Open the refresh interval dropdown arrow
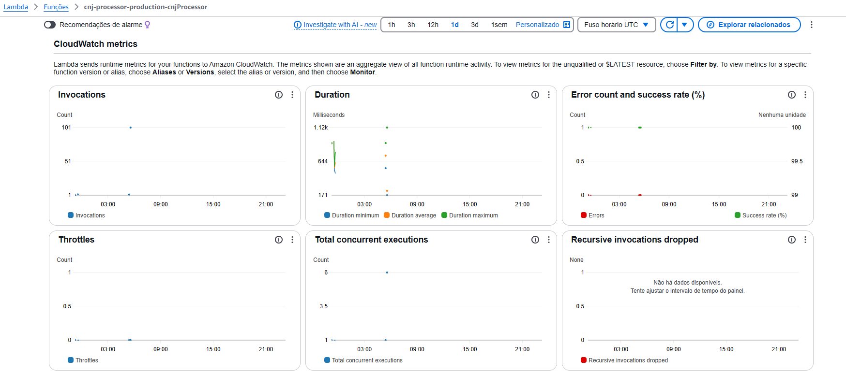846x373 pixels. pyautogui.click(x=684, y=25)
